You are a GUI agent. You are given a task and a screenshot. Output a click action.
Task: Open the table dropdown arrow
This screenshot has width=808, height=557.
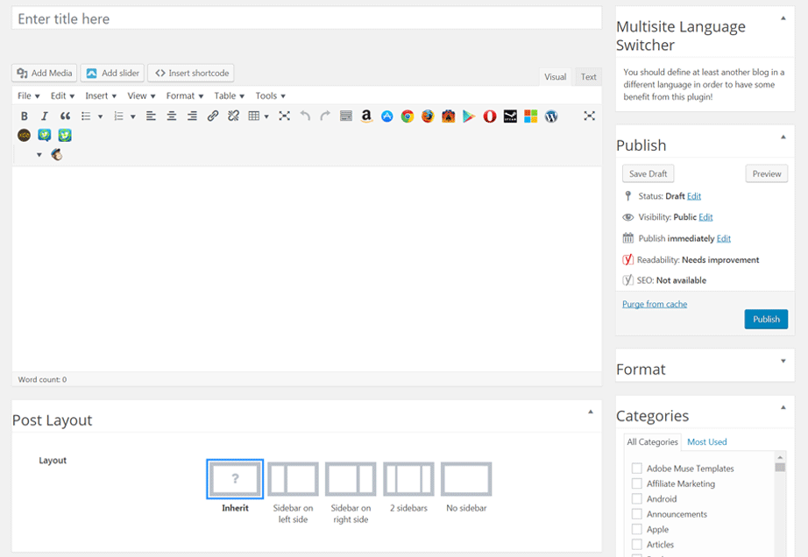pyautogui.click(x=266, y=116)
